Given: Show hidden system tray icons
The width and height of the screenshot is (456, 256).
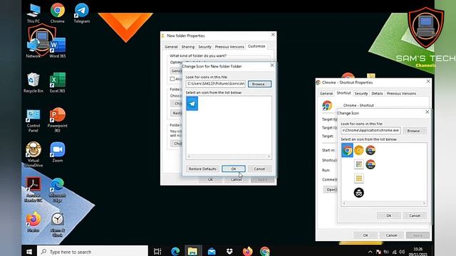Looking at the screenshot, I should pos(370,252).
